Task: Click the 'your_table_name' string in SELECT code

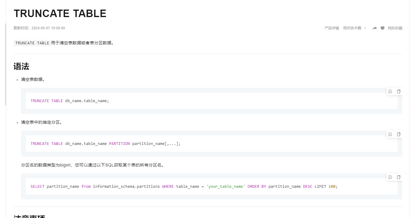Action: (x=226, y=187)
